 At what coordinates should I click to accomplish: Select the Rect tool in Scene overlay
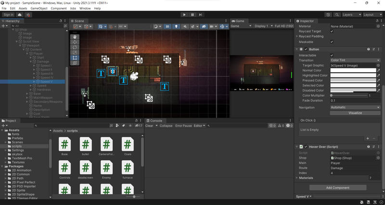[75, 58]
